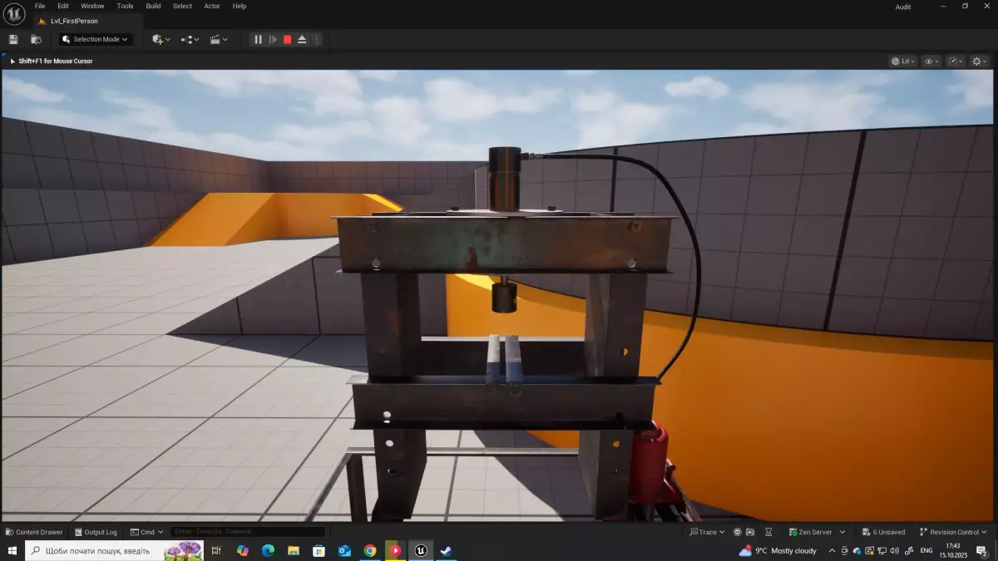This screenshot has width=998, height=561.
Task: Open the Create Actors (cube) quick add icon
Action: 156,39
